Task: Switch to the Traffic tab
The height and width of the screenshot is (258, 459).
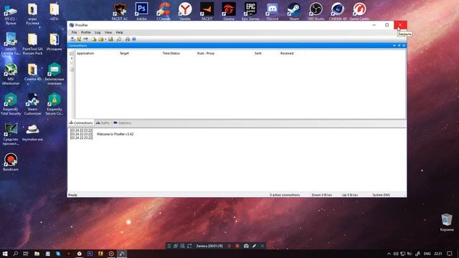Action: point(103,123)
